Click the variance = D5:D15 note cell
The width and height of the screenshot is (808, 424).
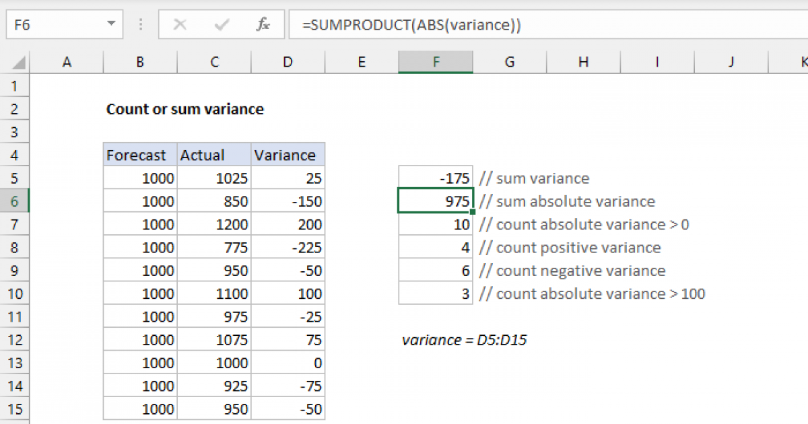click(465, 340)
